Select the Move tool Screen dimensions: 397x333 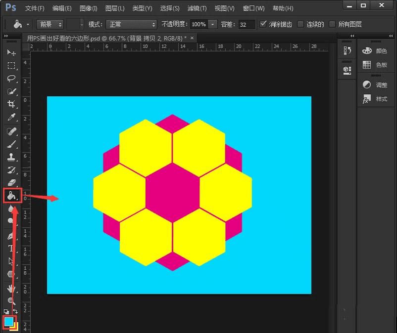pos(11,52)
